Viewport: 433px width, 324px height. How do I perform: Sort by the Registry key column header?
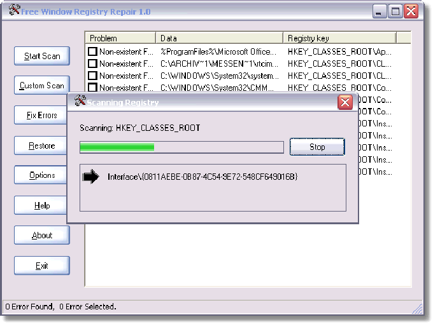(339, 38)
